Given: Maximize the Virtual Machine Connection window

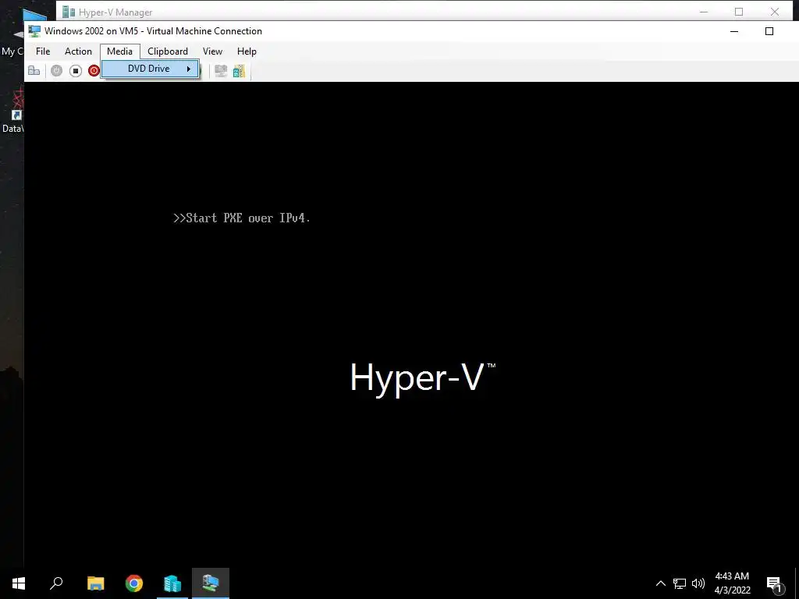Looking at the screenshot, I should [769, 31].
